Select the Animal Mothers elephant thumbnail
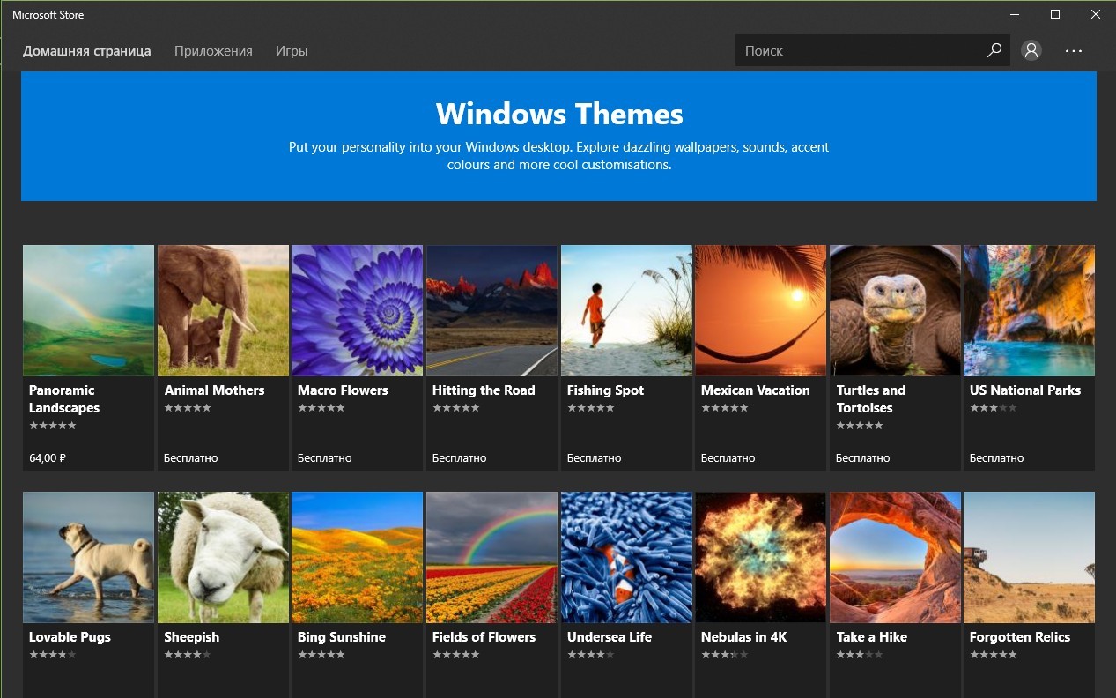1116x698 pixels. [x=223, y=311]
